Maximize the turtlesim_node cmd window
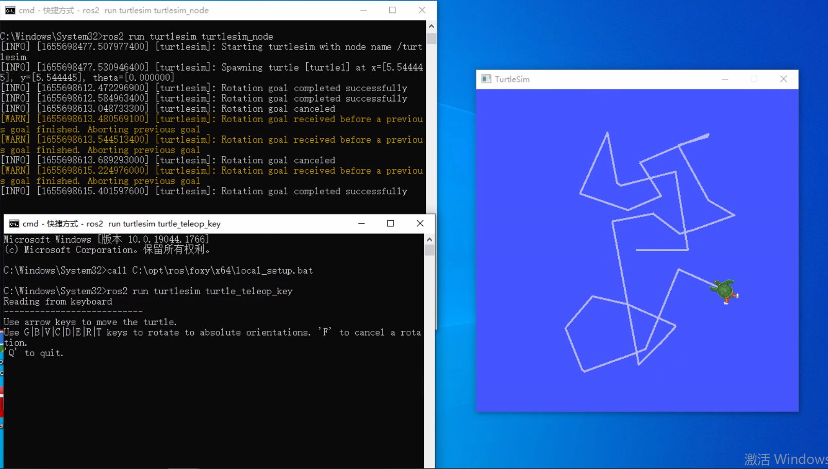The height and width of the screenshot is (469, 828). point(392,10)
